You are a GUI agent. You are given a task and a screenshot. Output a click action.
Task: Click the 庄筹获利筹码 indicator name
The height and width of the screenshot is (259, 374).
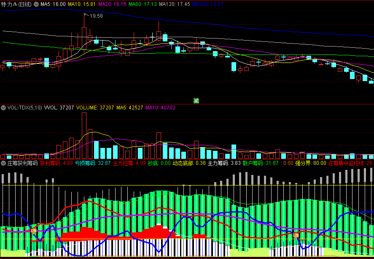coord(22,163)
